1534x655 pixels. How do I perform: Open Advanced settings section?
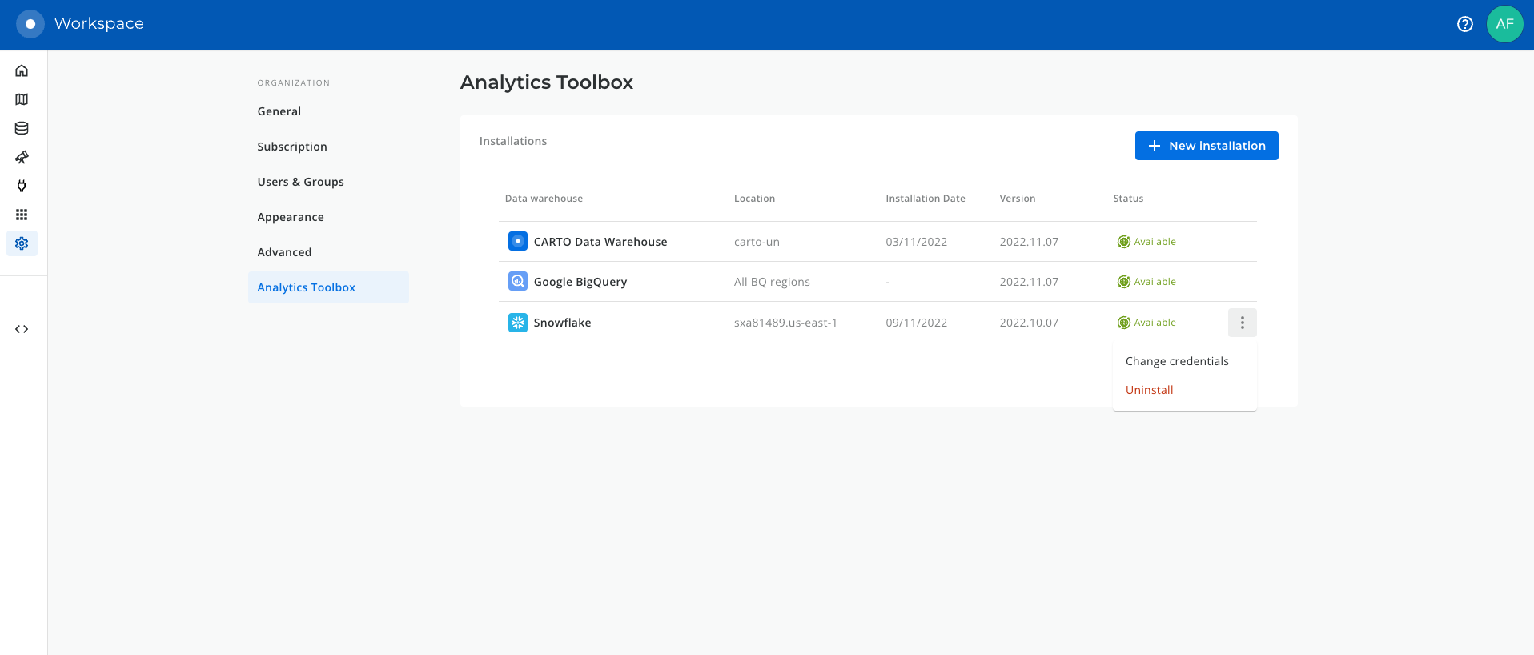pos(284,252)
